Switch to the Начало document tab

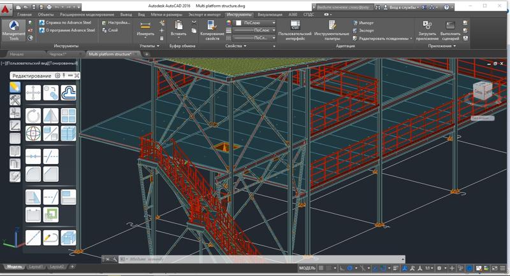[x=17, y=54]
